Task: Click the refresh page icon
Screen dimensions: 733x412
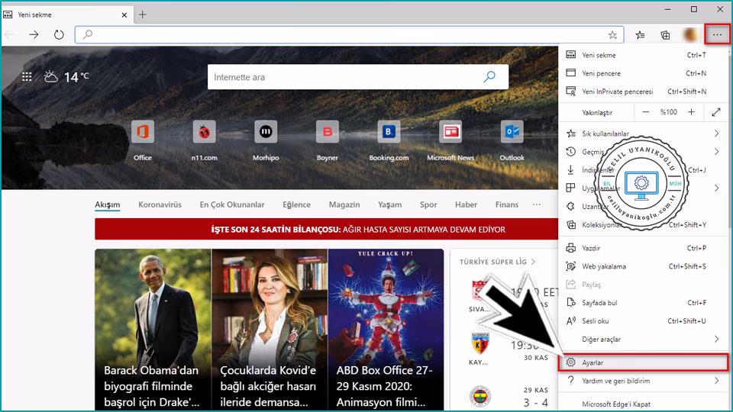Action: coord(59,34)
